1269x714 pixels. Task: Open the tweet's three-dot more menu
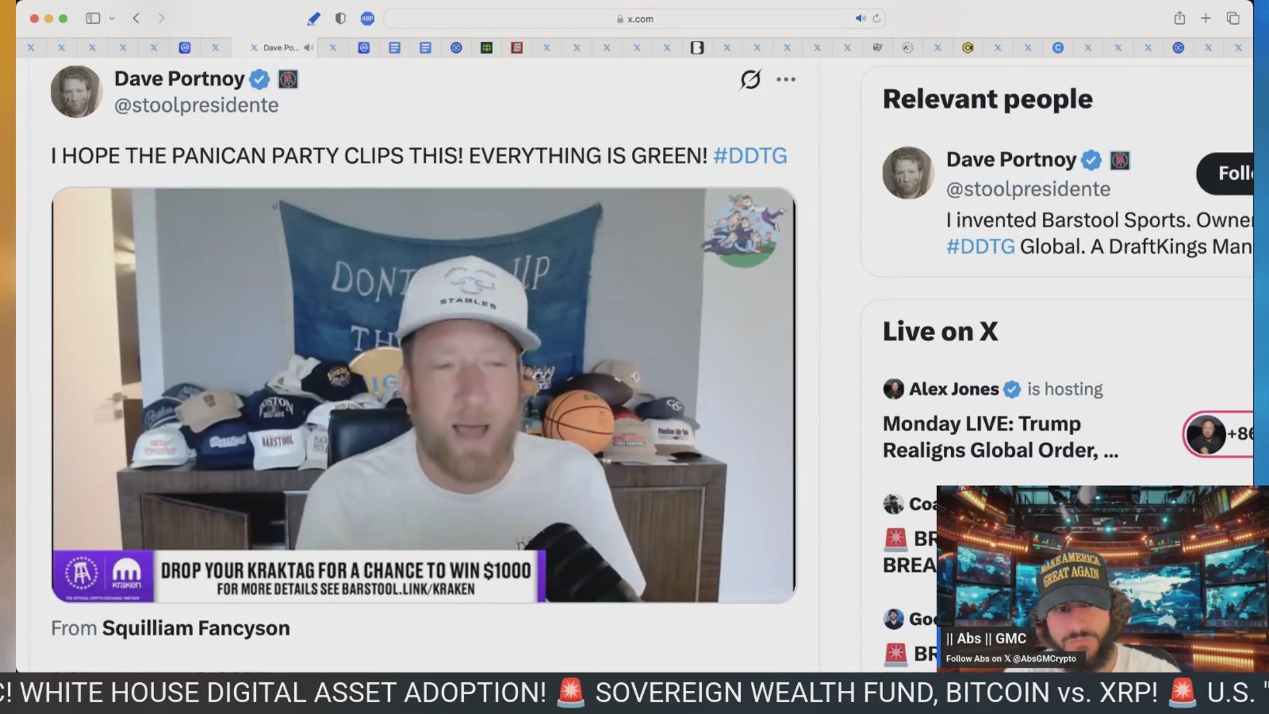[786, 79]
